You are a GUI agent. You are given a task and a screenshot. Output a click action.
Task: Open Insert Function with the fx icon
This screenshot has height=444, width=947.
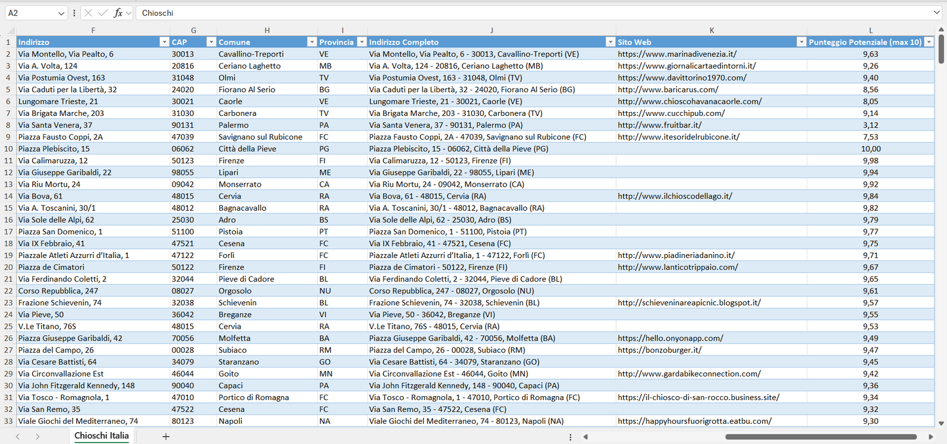coord(117,12)
